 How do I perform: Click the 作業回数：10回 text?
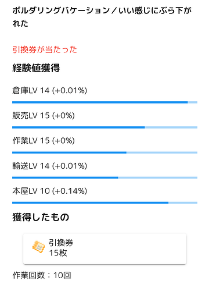[x=42, y=275]
